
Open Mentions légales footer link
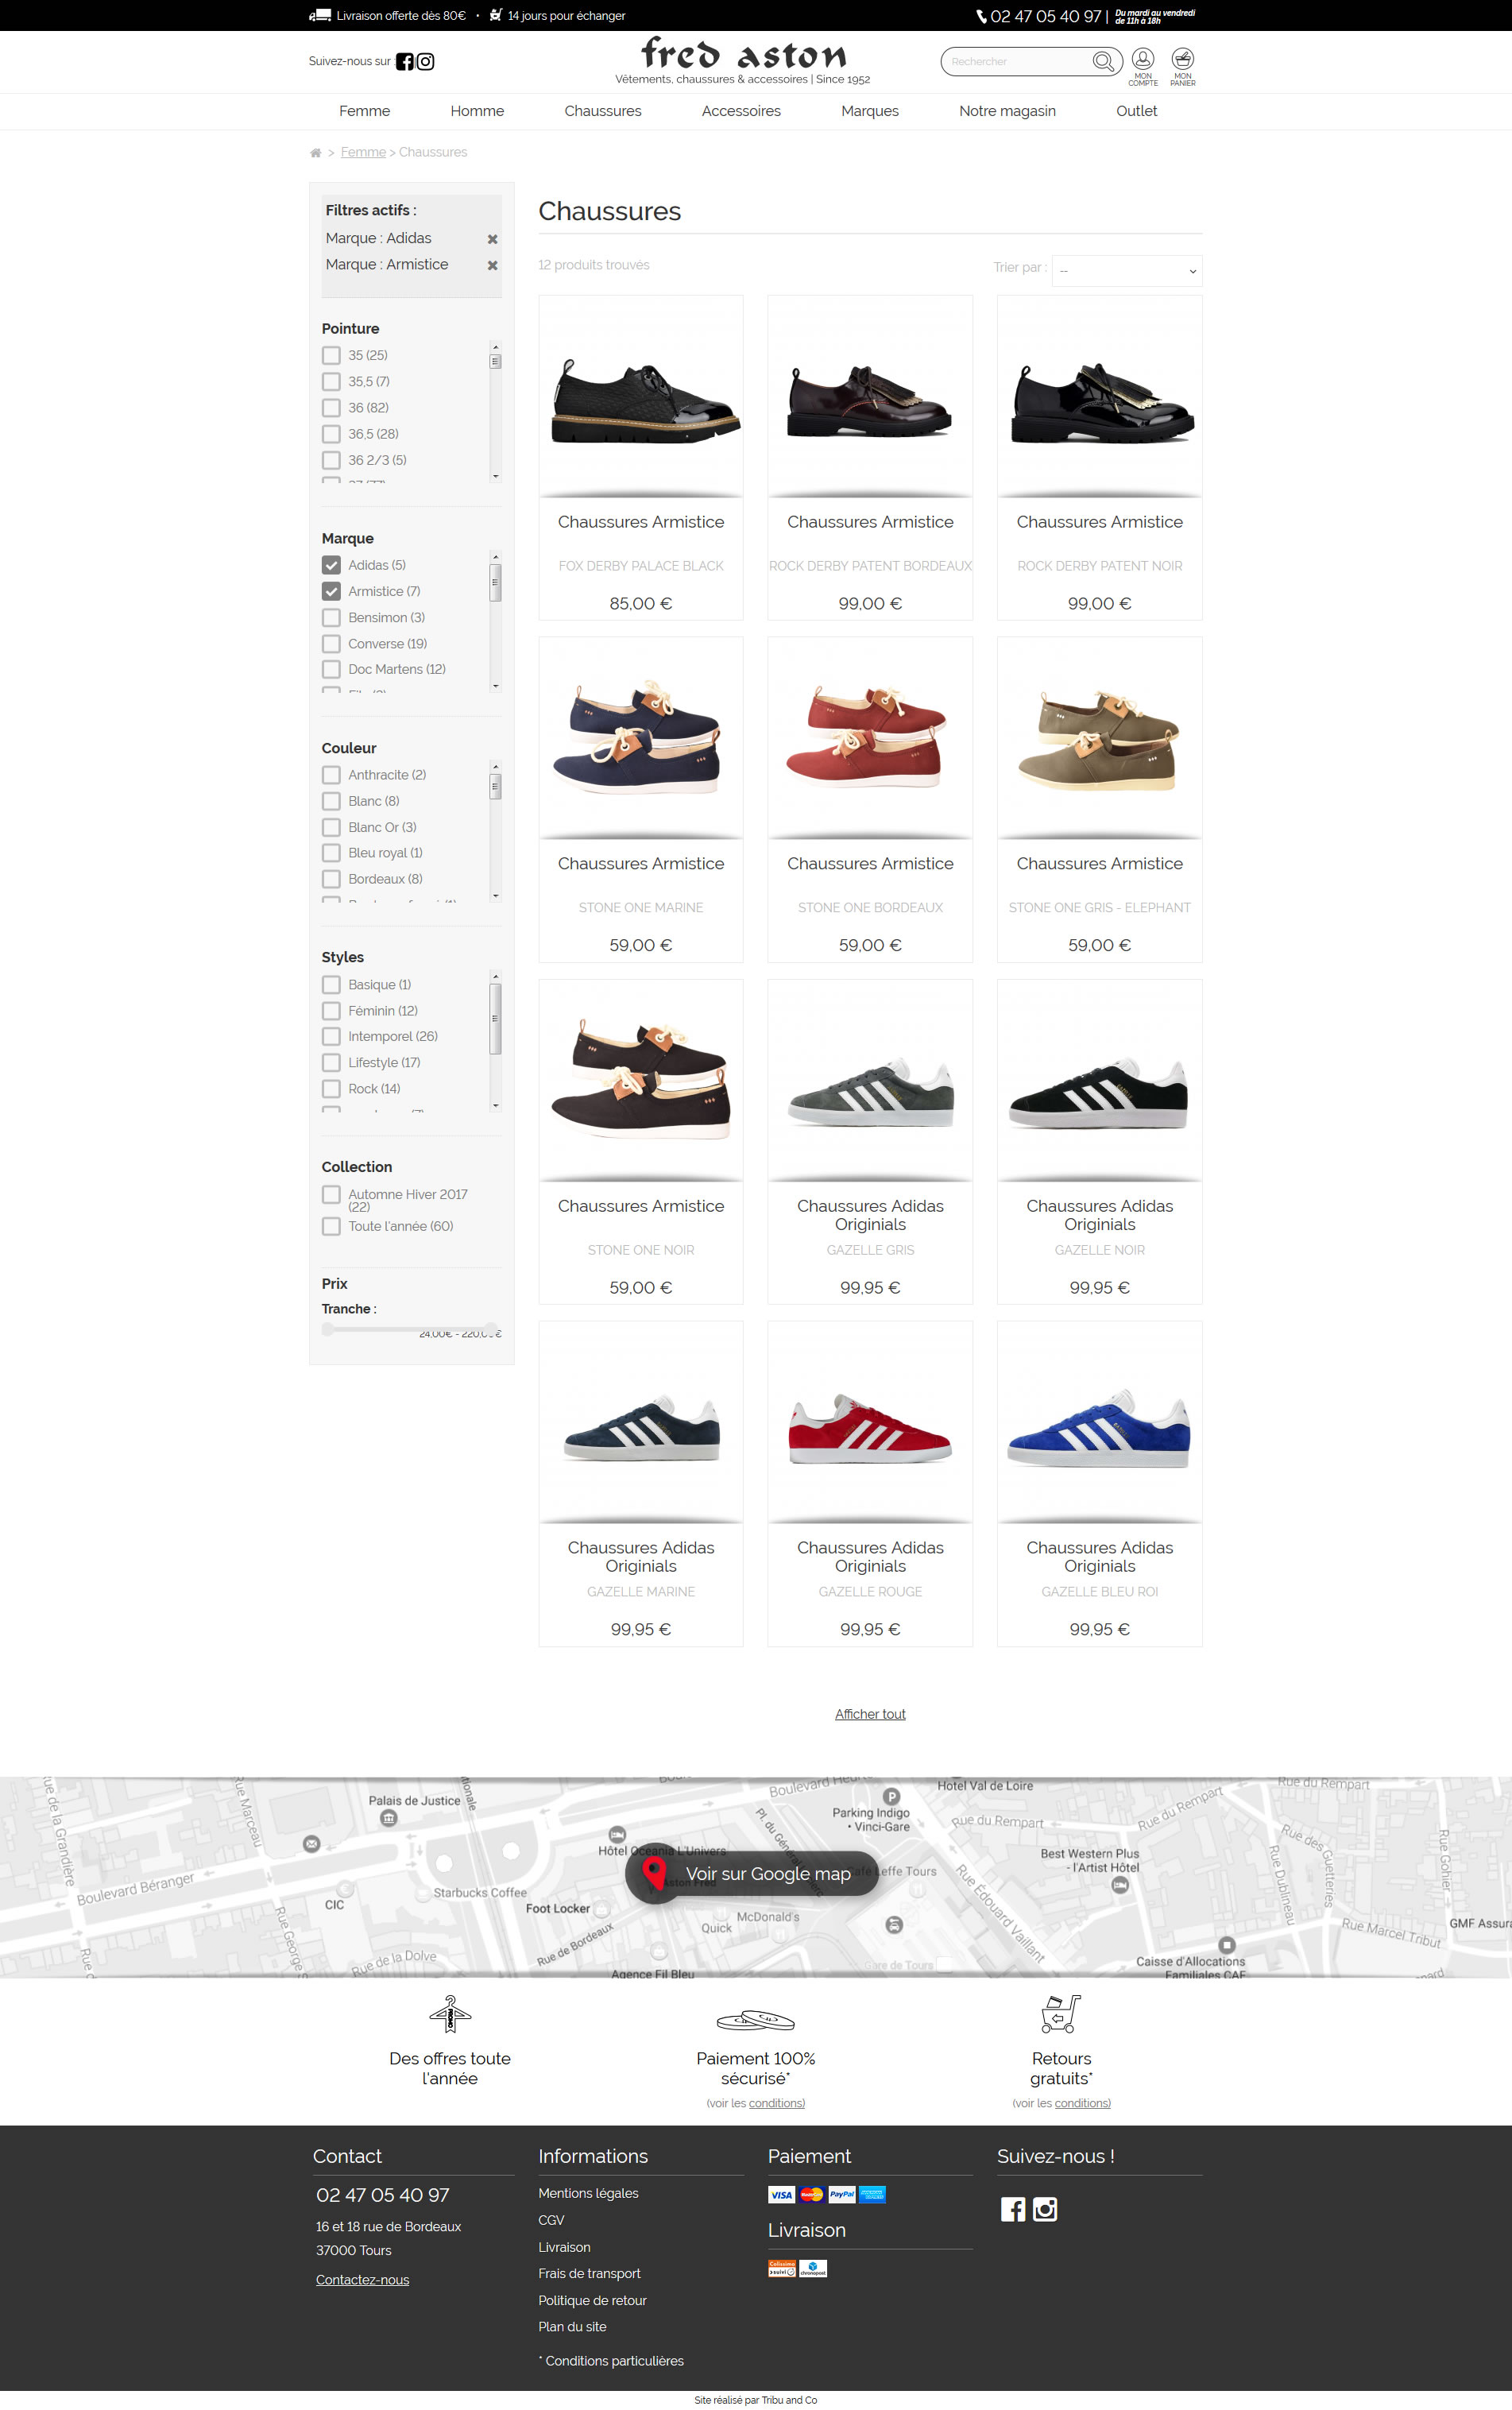tap(588, 2193)
